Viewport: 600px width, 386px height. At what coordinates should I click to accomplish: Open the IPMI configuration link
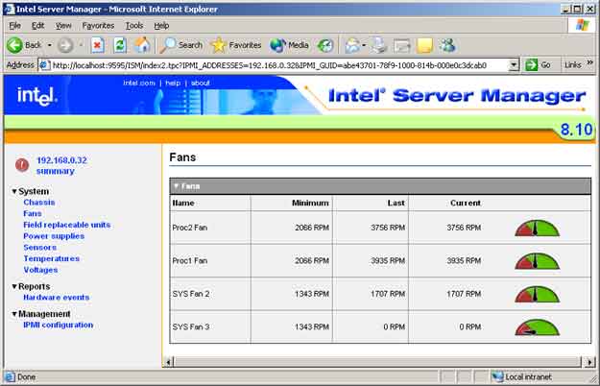tap(58, 325)
